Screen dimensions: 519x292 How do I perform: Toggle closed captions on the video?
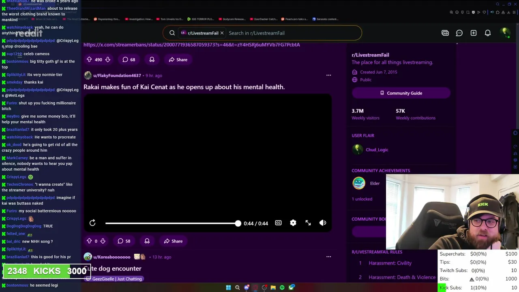[x=278, y=223]
